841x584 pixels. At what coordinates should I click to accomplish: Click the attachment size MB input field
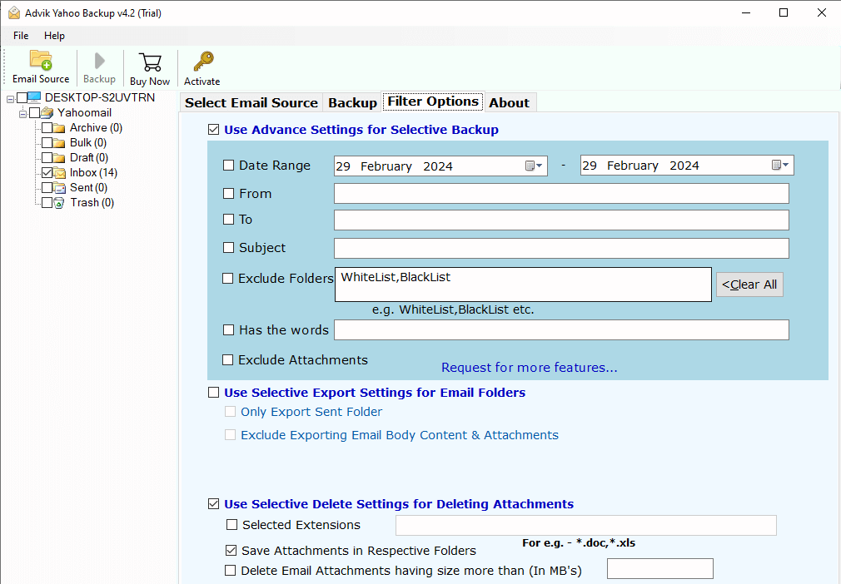point(660,568)
